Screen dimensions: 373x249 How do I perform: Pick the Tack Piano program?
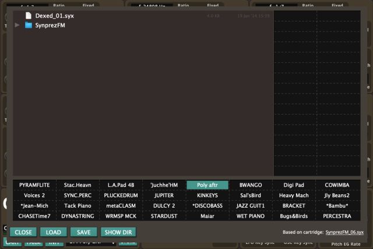pos(78,206)
